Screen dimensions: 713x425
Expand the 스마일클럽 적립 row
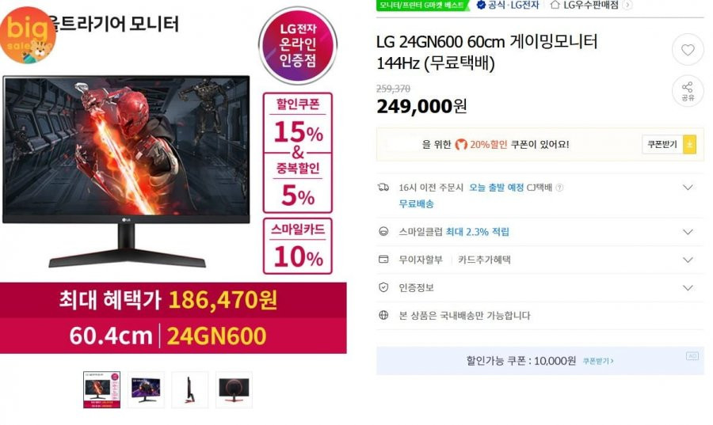click(x=688, y=232)
